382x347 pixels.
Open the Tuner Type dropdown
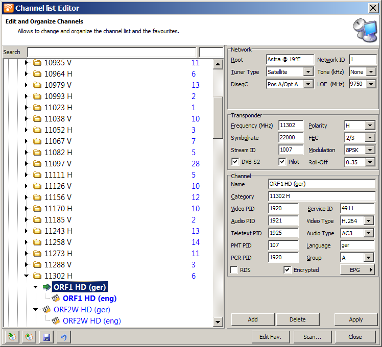[x=308, y=72]
